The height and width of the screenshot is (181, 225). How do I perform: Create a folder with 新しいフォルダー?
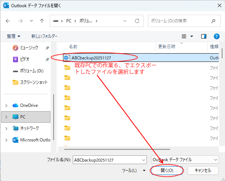coord(44,36)
